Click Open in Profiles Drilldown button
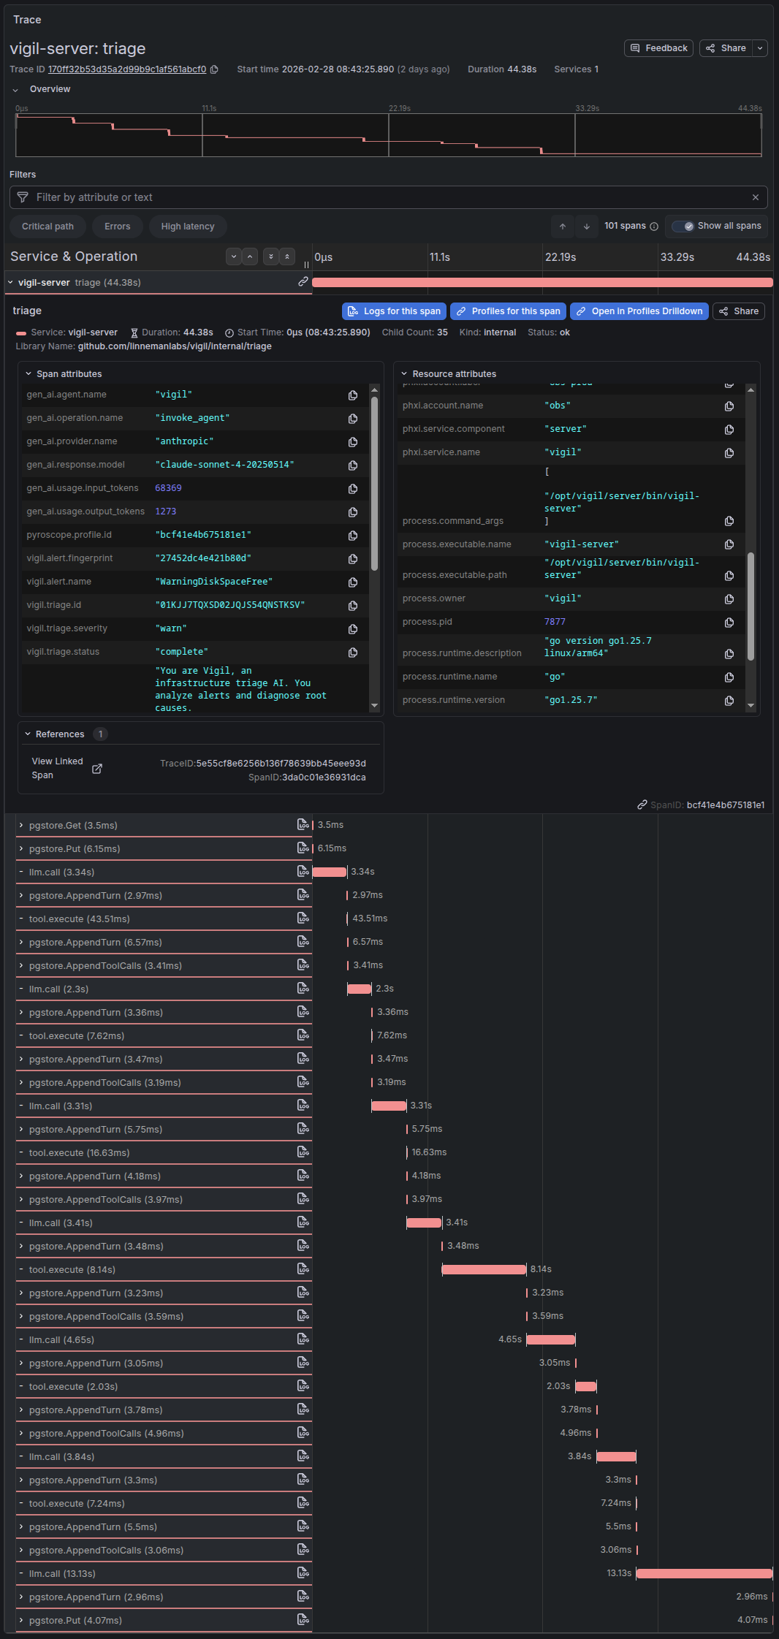This screenshot has height=1639, width=779. pyautogui.click(x=639, y=311)
